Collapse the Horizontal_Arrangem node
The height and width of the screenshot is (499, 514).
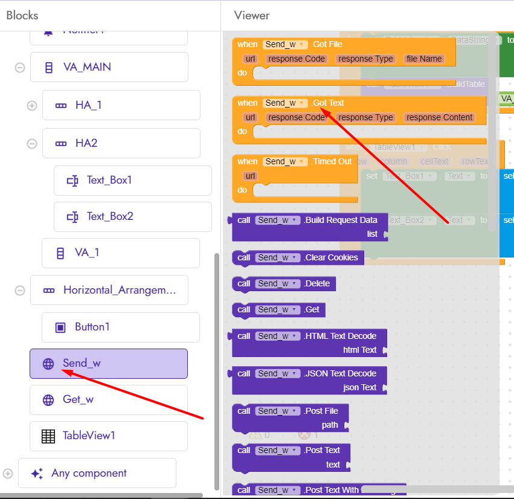pos(20,290)
